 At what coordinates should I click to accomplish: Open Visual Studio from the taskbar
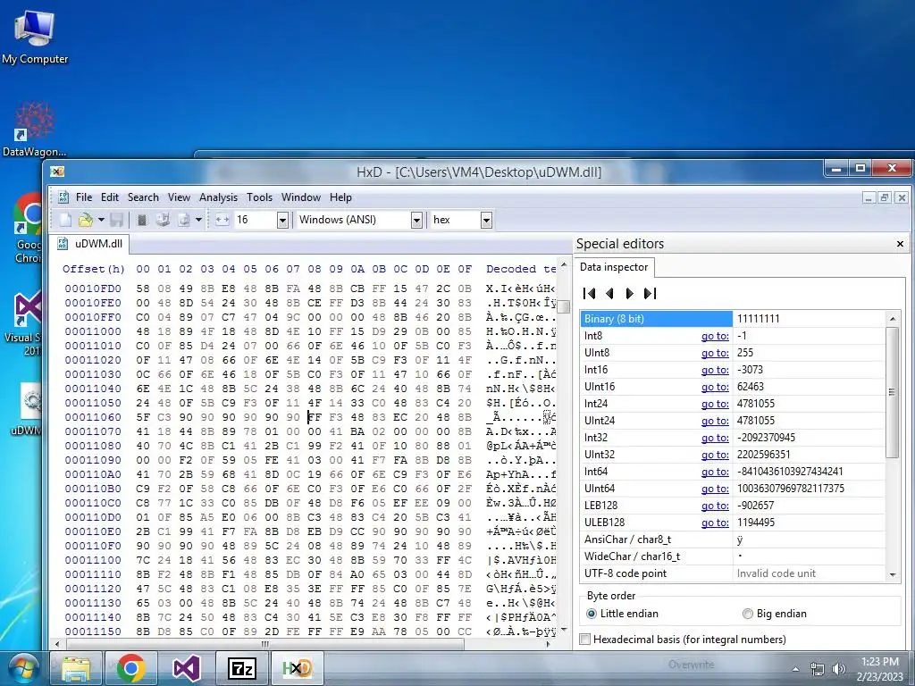point(186,668)
